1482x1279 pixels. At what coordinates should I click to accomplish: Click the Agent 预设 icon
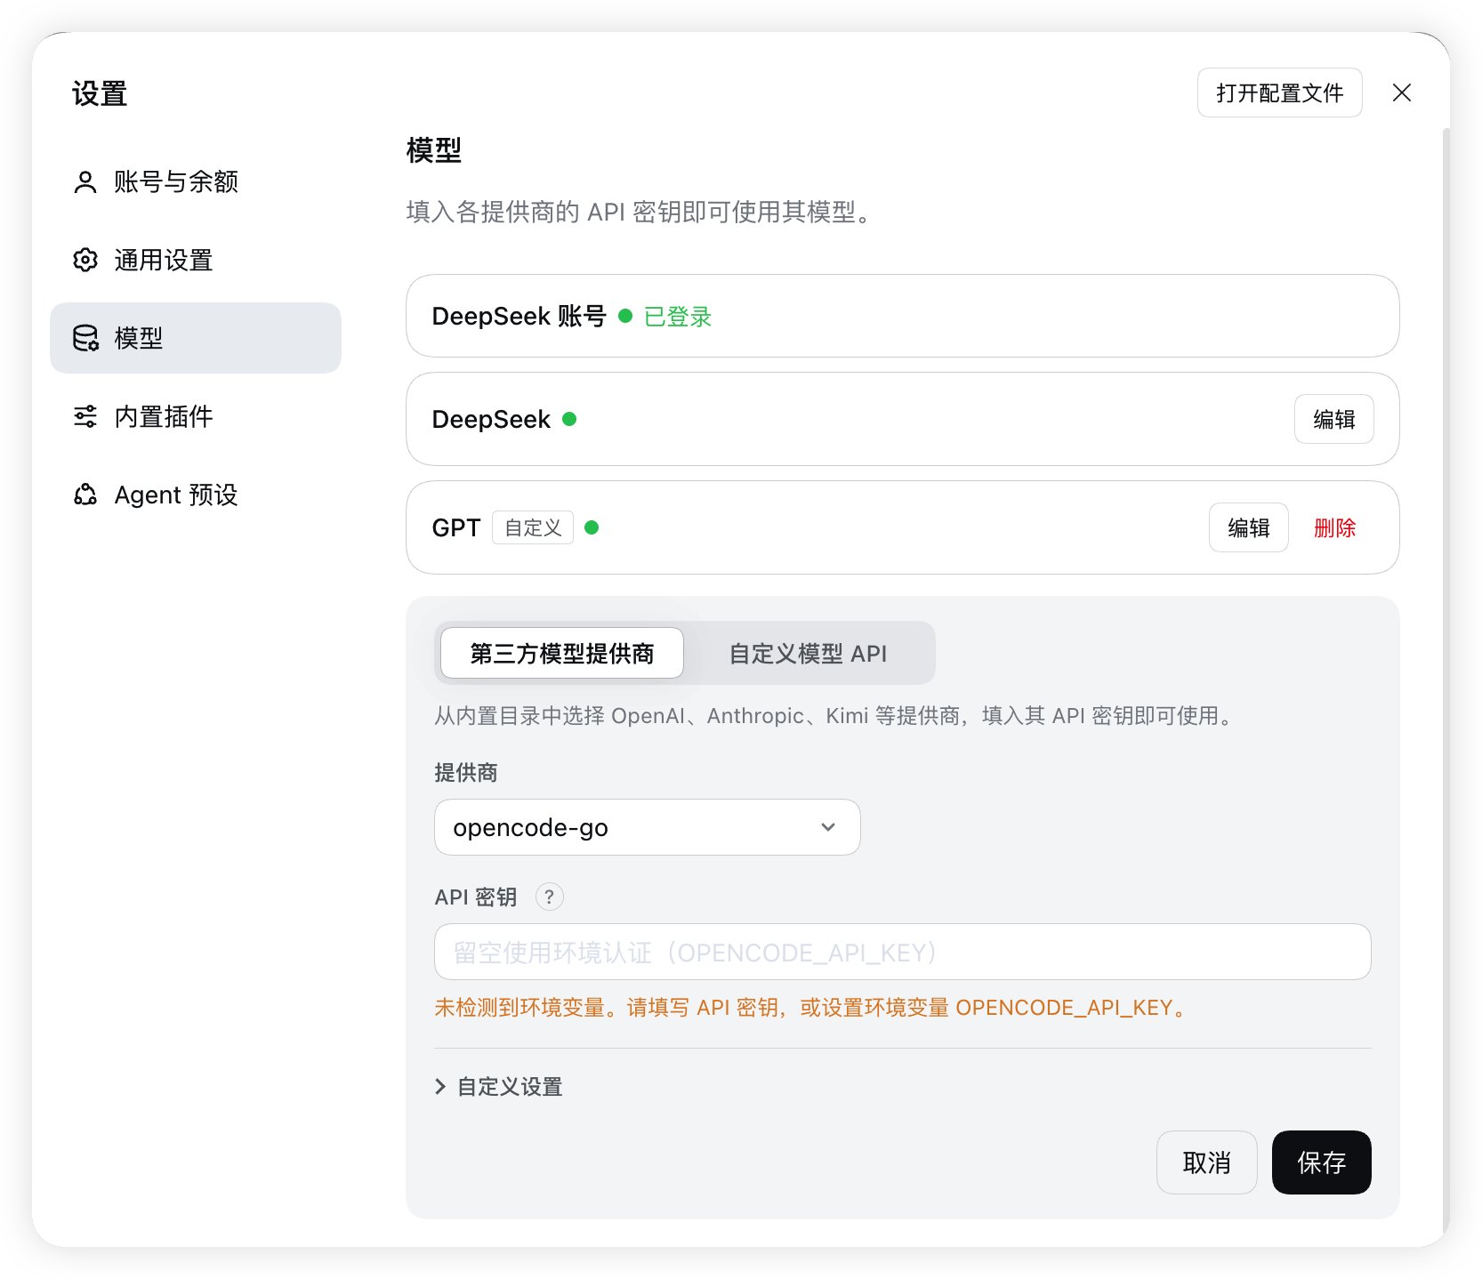(85, 495)
